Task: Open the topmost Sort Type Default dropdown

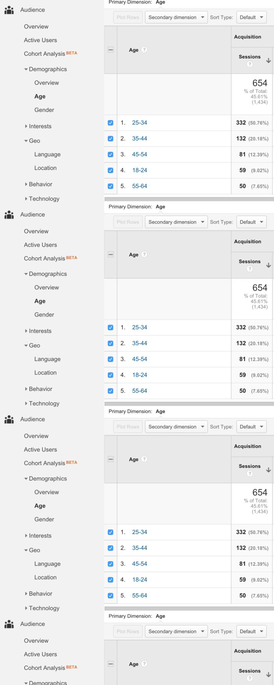Action: [x=251, y=17]
